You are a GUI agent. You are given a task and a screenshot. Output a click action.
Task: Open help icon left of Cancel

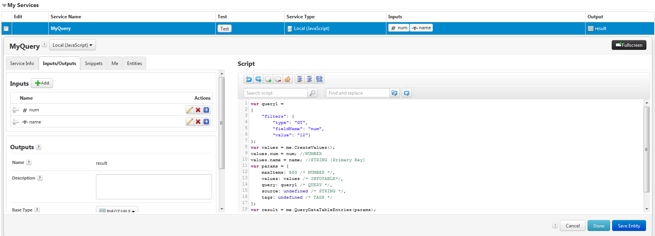pyautogui.click(x=555, y=226)
